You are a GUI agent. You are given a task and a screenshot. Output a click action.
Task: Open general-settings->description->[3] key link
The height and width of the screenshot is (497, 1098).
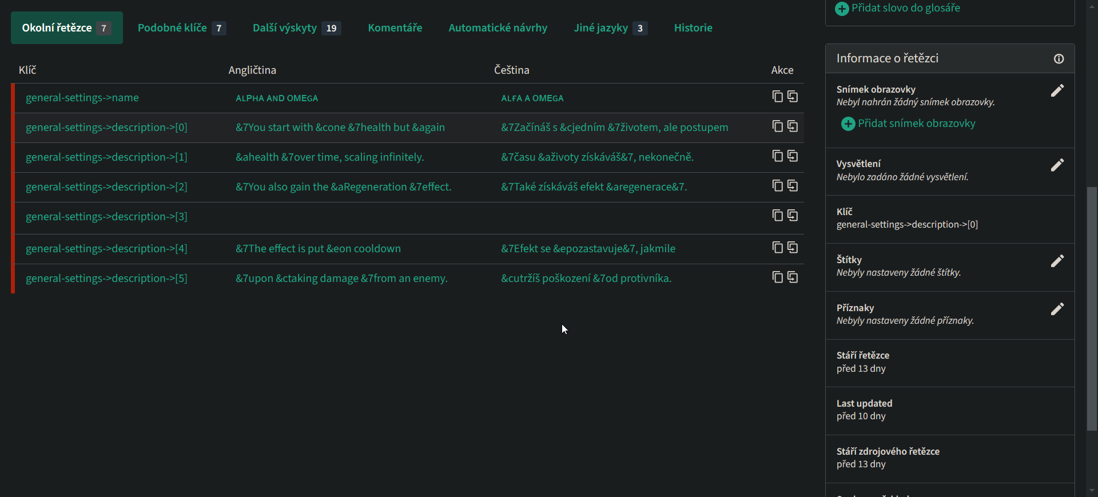point(106,217)
